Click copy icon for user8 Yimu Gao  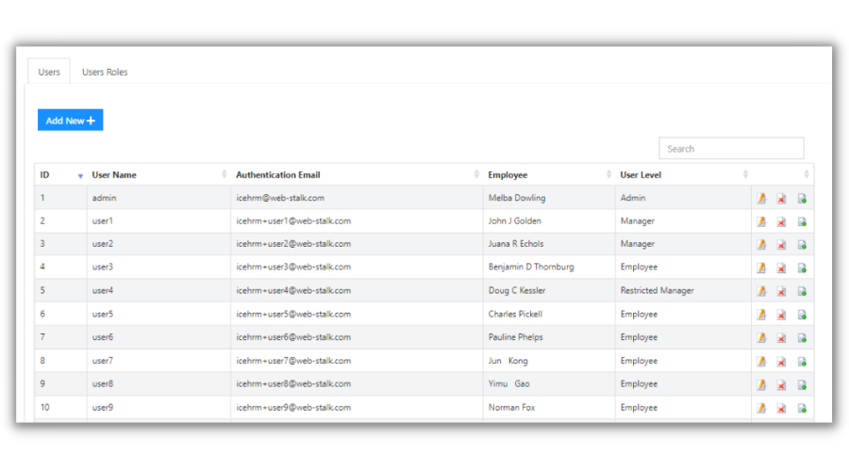coord(802,384)
